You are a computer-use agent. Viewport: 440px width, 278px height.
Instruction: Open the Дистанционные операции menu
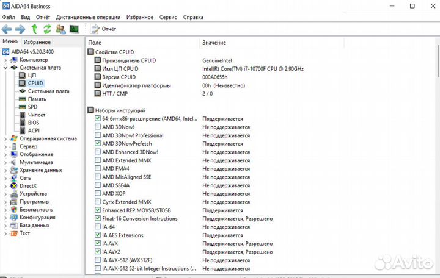(88, 17)
